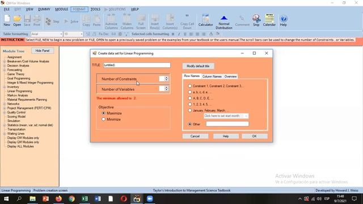Click the TITLE input field

tap(137, 65)
